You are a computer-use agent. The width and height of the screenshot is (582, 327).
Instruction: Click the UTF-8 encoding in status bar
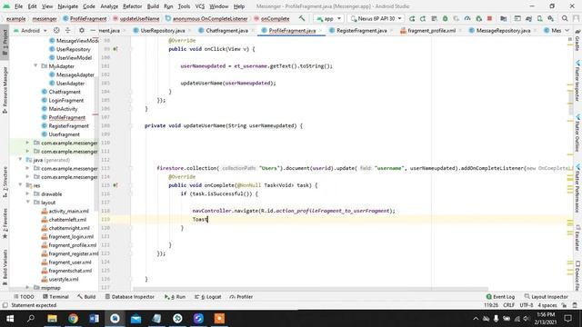(527, 305)
